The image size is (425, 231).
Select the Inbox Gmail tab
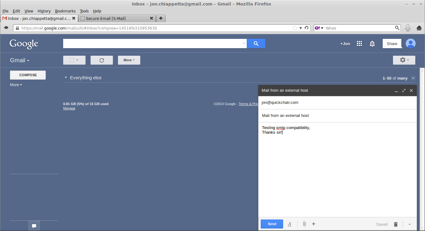pyautogui.click(x=39, y=18)
